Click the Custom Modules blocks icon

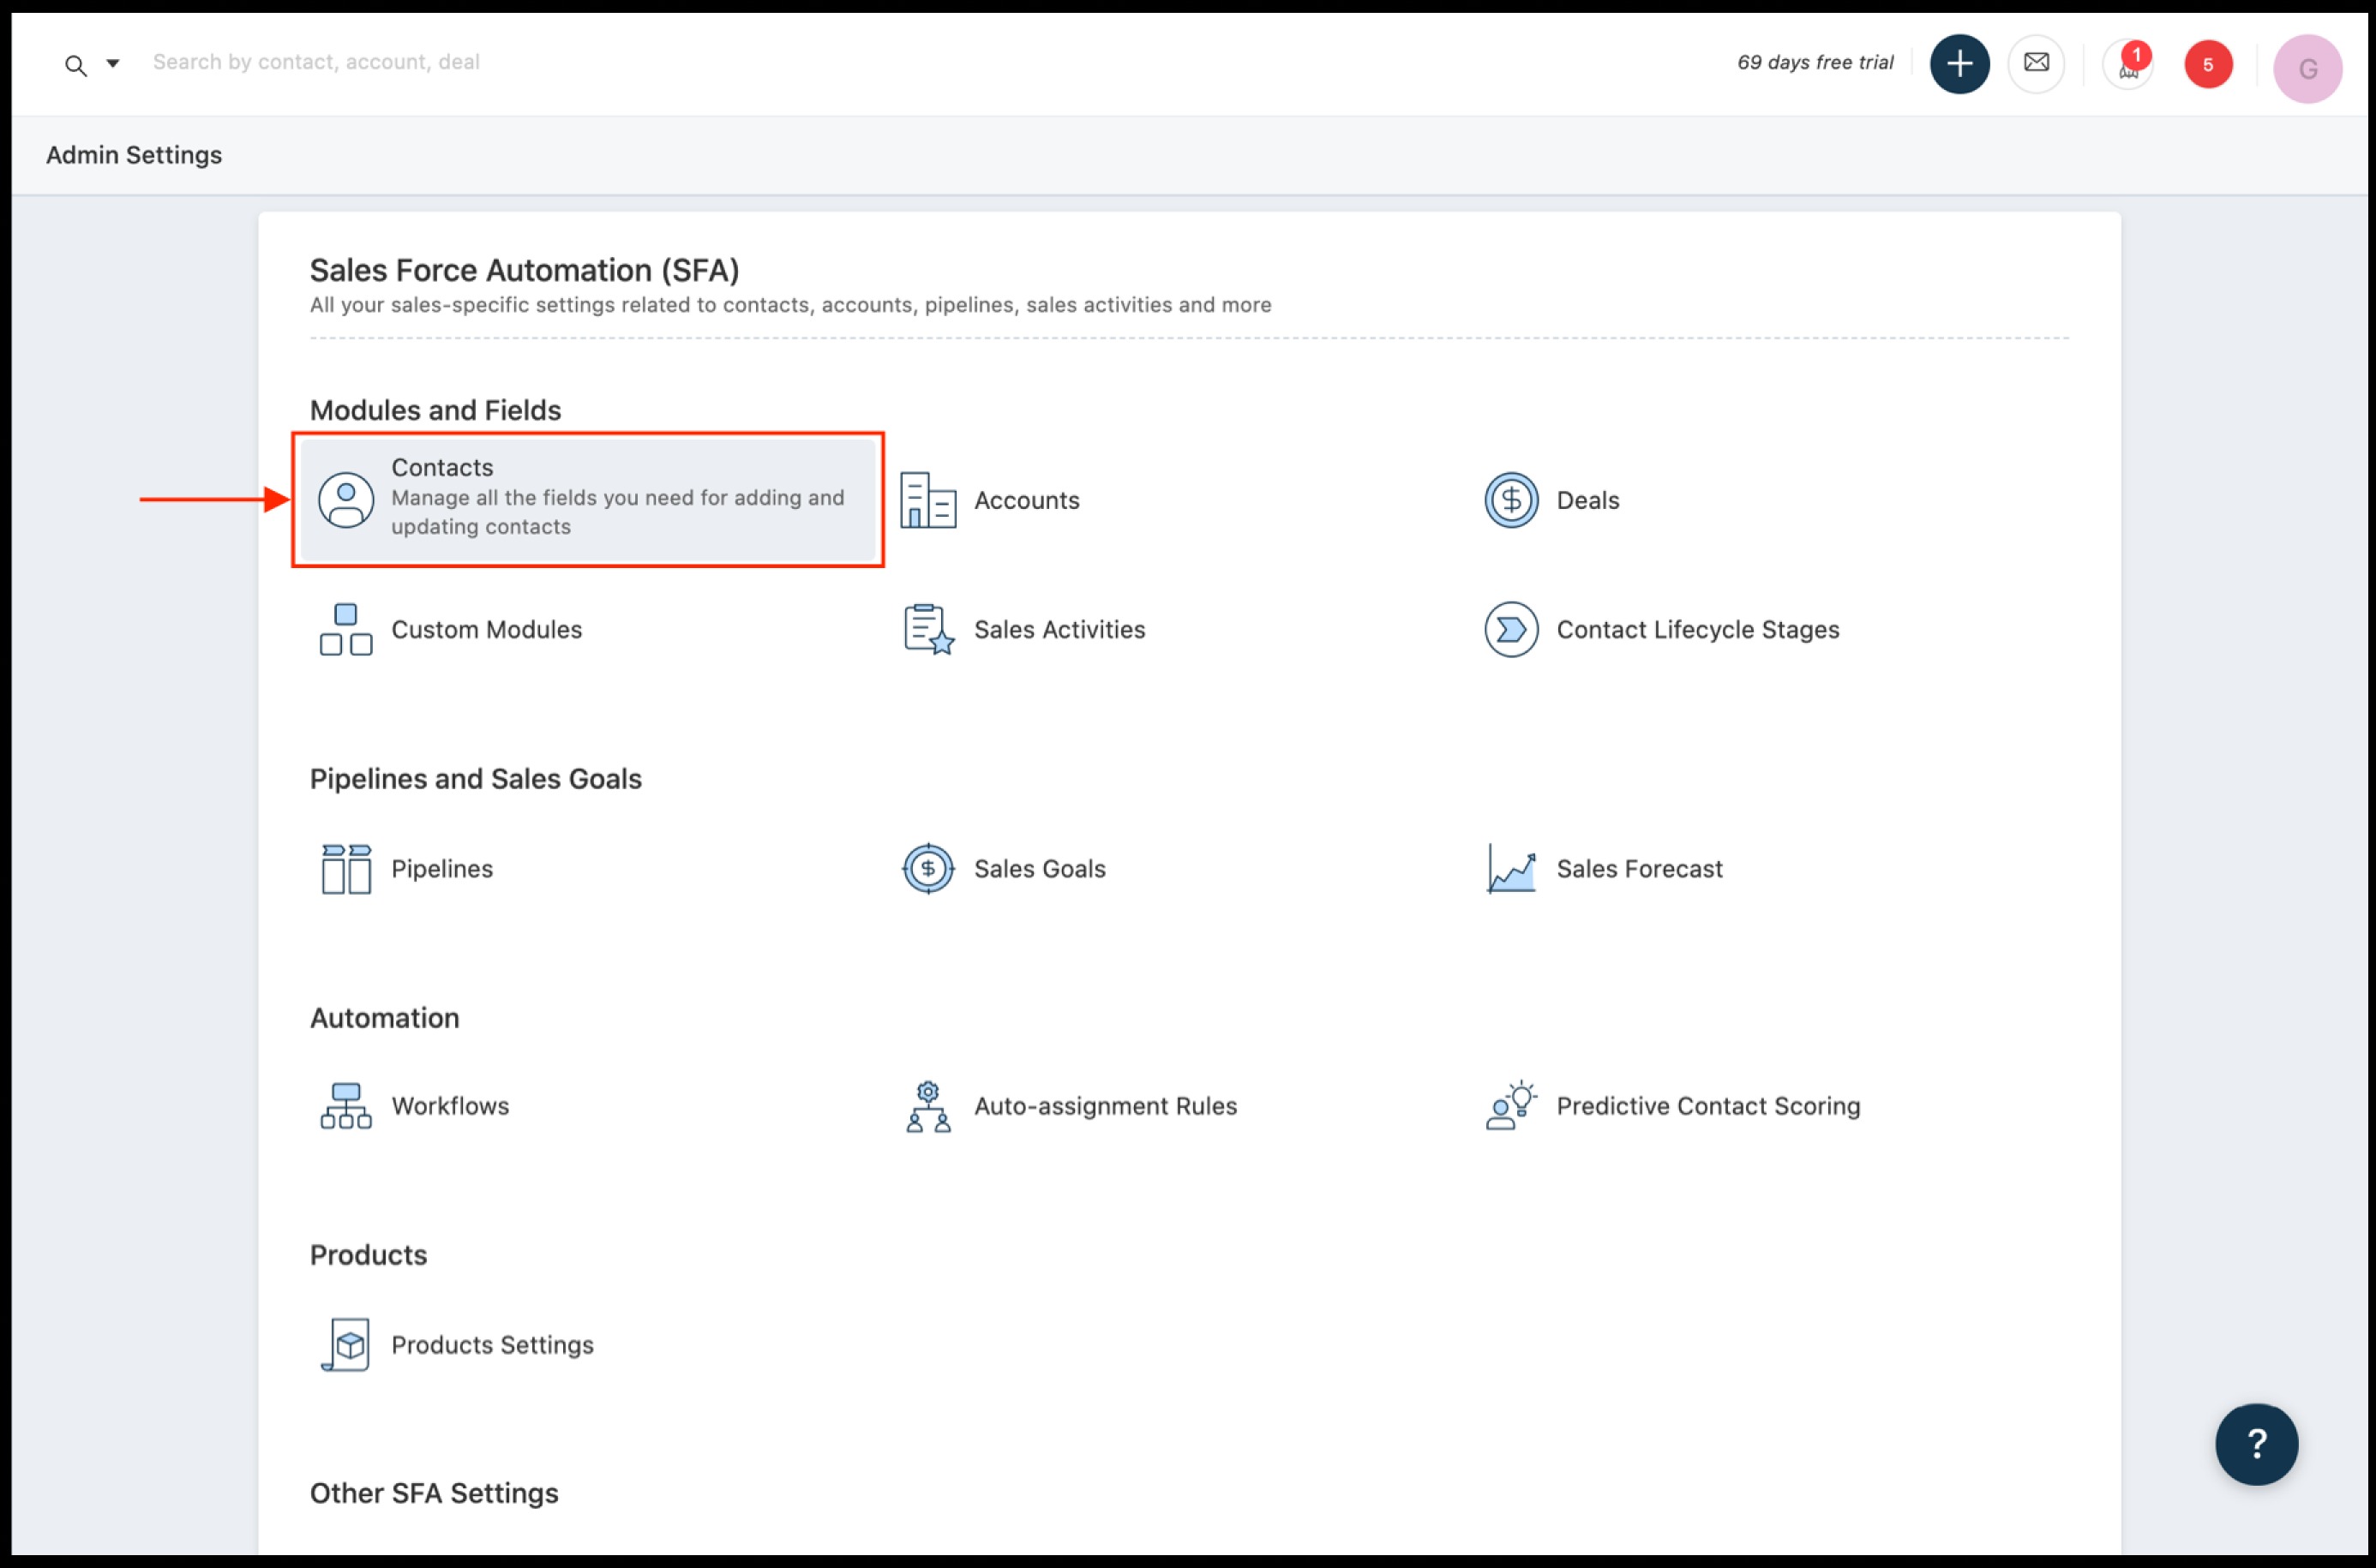point(346,629)
